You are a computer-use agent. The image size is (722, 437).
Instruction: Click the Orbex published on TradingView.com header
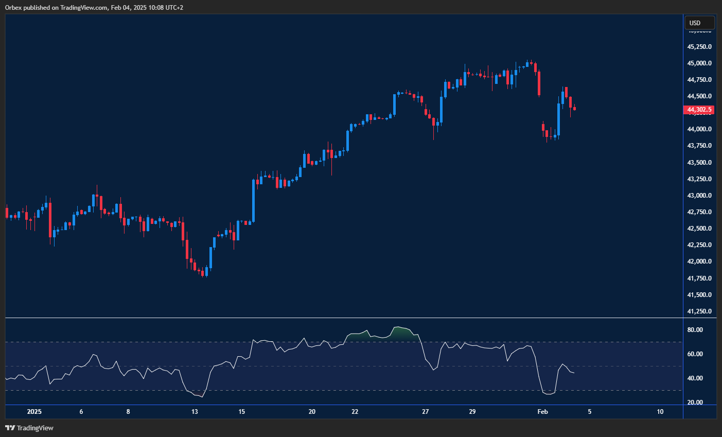[94, 8]
